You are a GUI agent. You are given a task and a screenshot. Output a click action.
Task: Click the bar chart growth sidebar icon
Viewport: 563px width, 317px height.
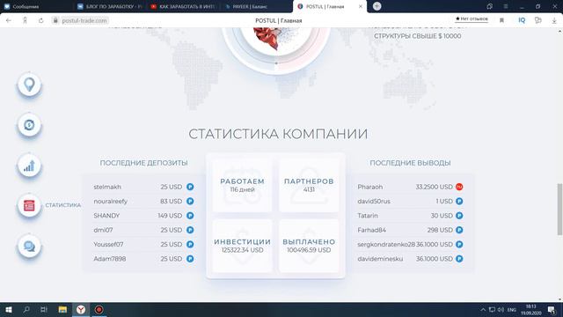pos(29,166)
